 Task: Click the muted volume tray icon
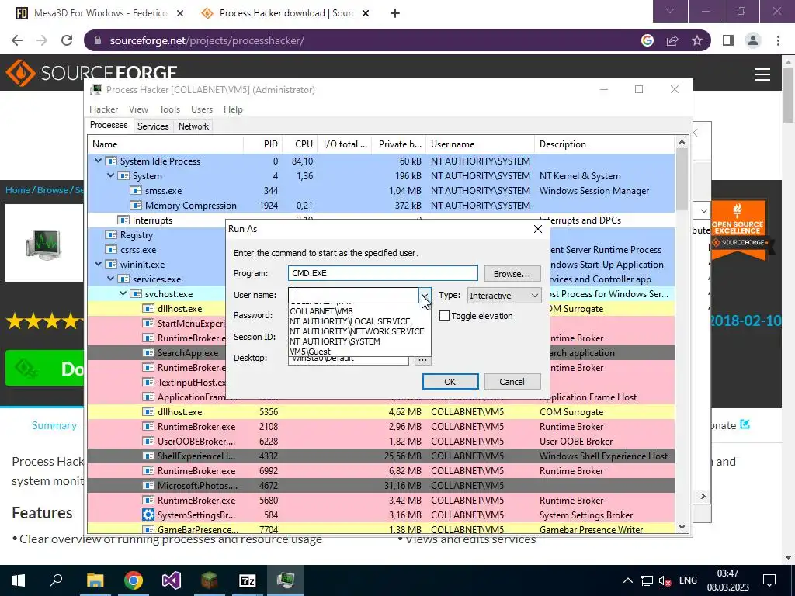click(x=665, y=580)
